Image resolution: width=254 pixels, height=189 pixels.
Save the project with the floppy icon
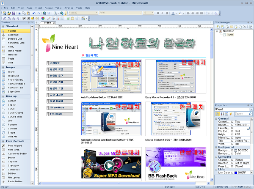14,13
